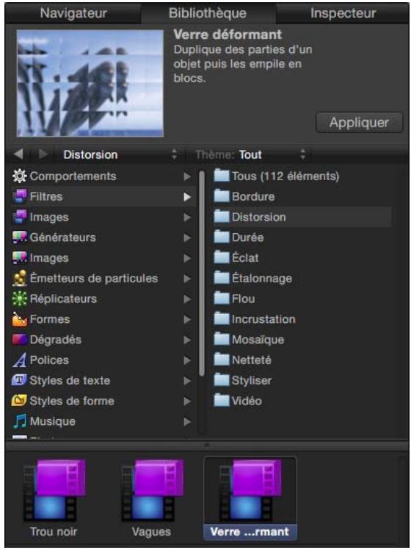Expand the Dégradés arrow
Viewport: 411px width, 550px height.
coord(187,340)
